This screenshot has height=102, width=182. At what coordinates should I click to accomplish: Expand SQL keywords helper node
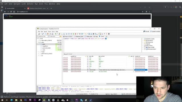(x=143, y=42)
